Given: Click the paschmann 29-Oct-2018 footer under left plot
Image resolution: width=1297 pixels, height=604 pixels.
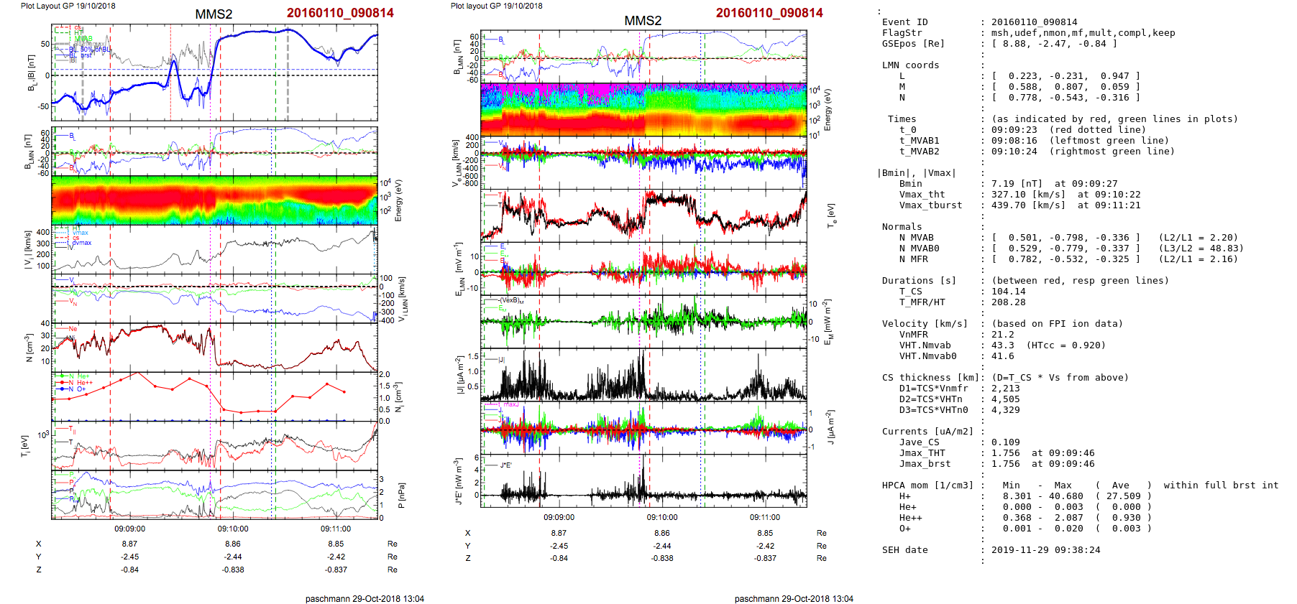Looking at the screenshot, I should click(364, 598).
